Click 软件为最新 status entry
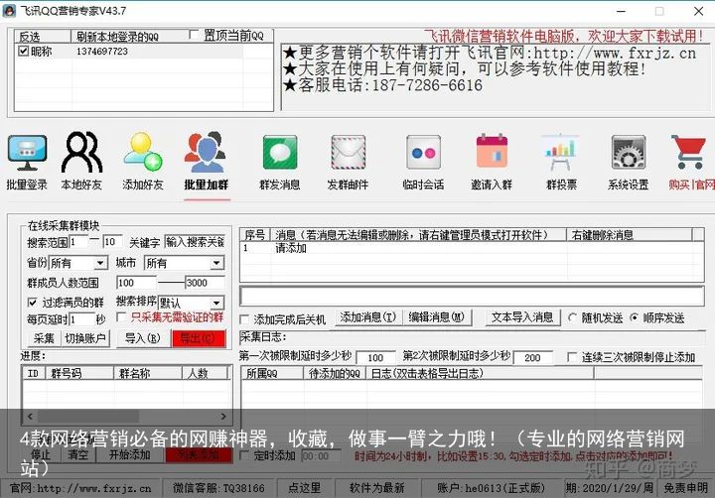 coord(377,488)
